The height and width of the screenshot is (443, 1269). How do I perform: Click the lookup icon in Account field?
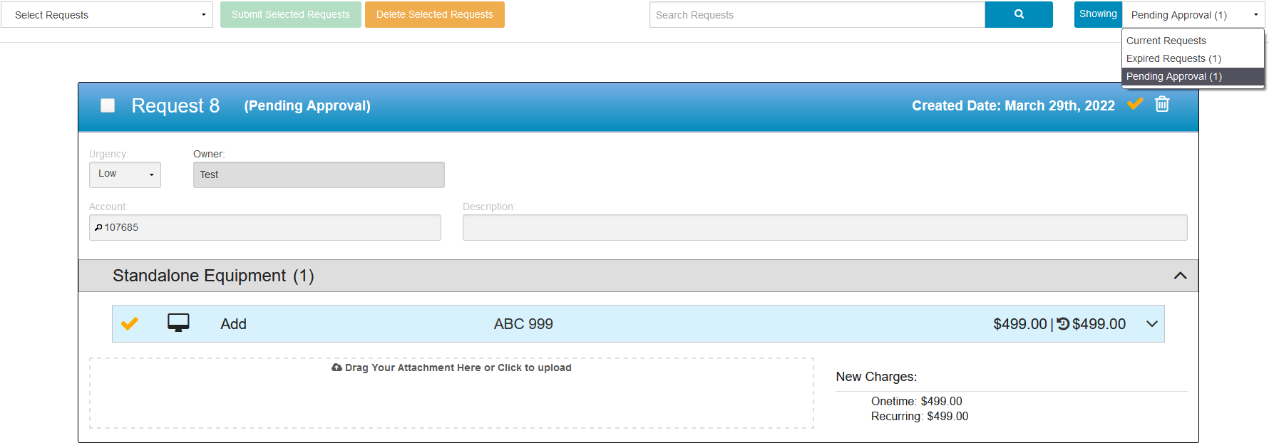click(98, 228)
